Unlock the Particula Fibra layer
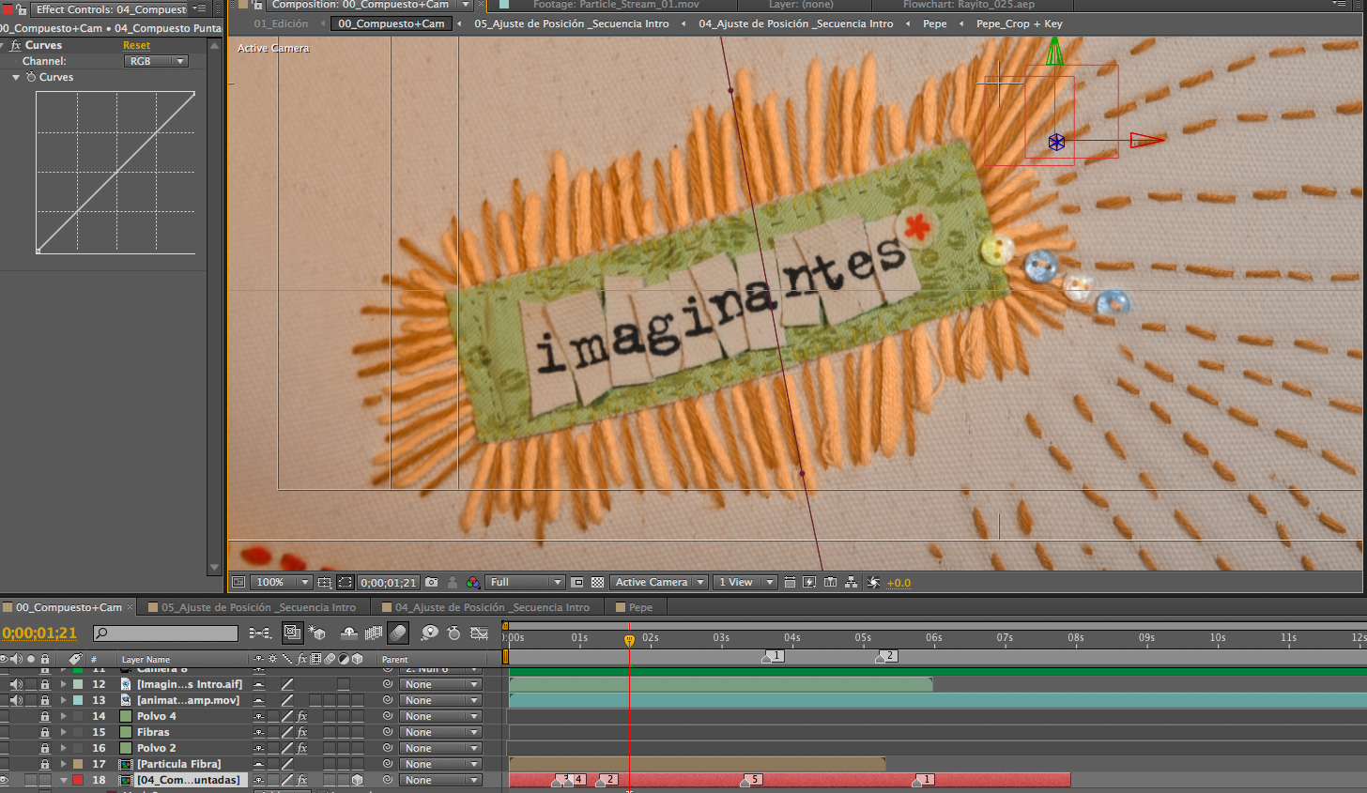 [x=44, y=764]
